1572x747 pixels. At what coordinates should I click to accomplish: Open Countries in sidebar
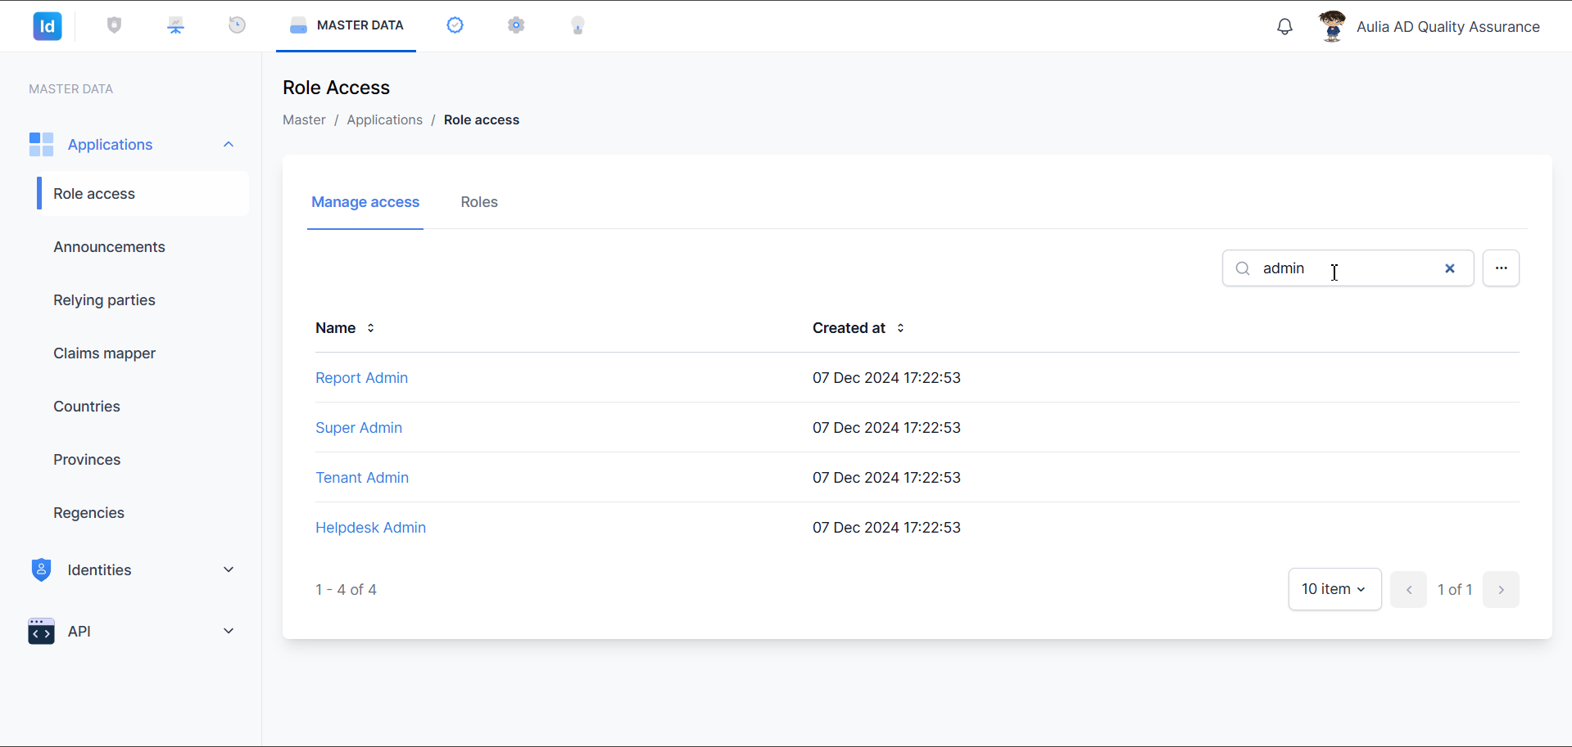point(86,407)
